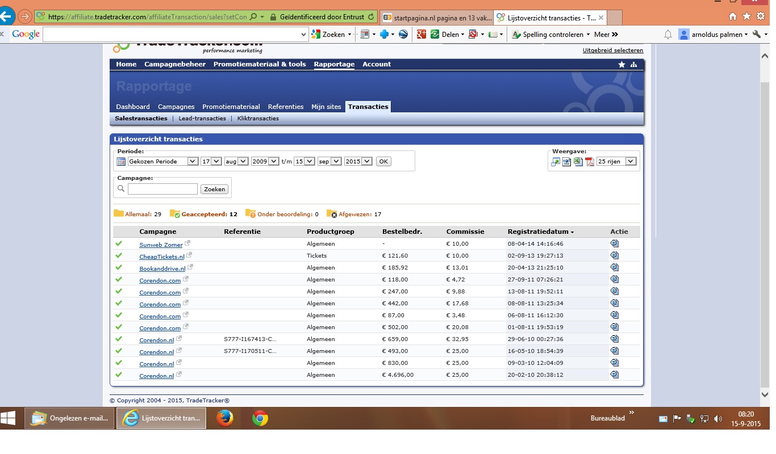Switch to the Dashboard tab
Image resolution: width=776 pixels, height=454 pixels.
pyautogui.click(x=133, y=107)
